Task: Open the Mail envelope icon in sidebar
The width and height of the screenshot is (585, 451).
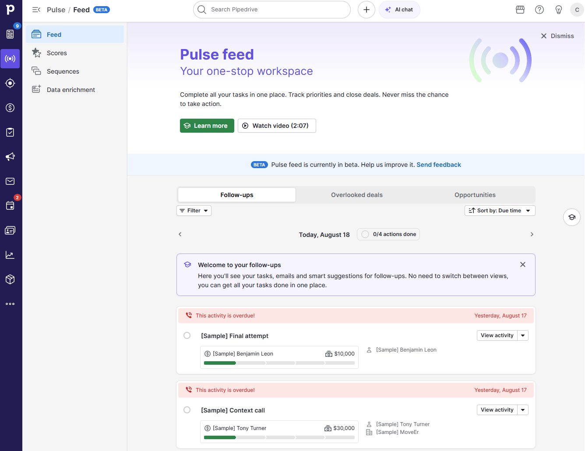Action: click(10, 181)
